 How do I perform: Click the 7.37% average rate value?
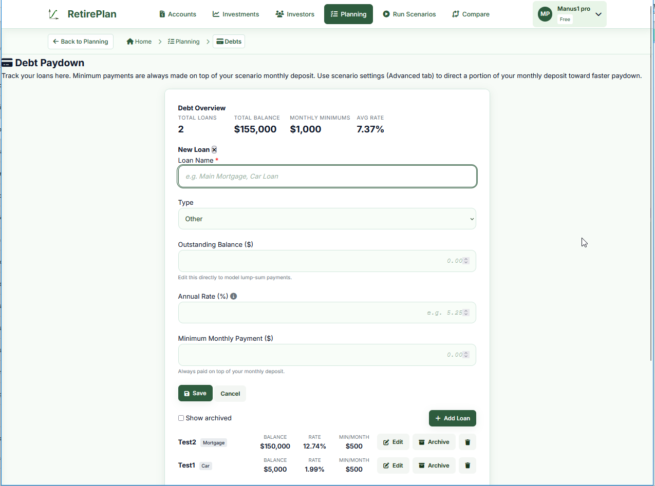[370, 129]
